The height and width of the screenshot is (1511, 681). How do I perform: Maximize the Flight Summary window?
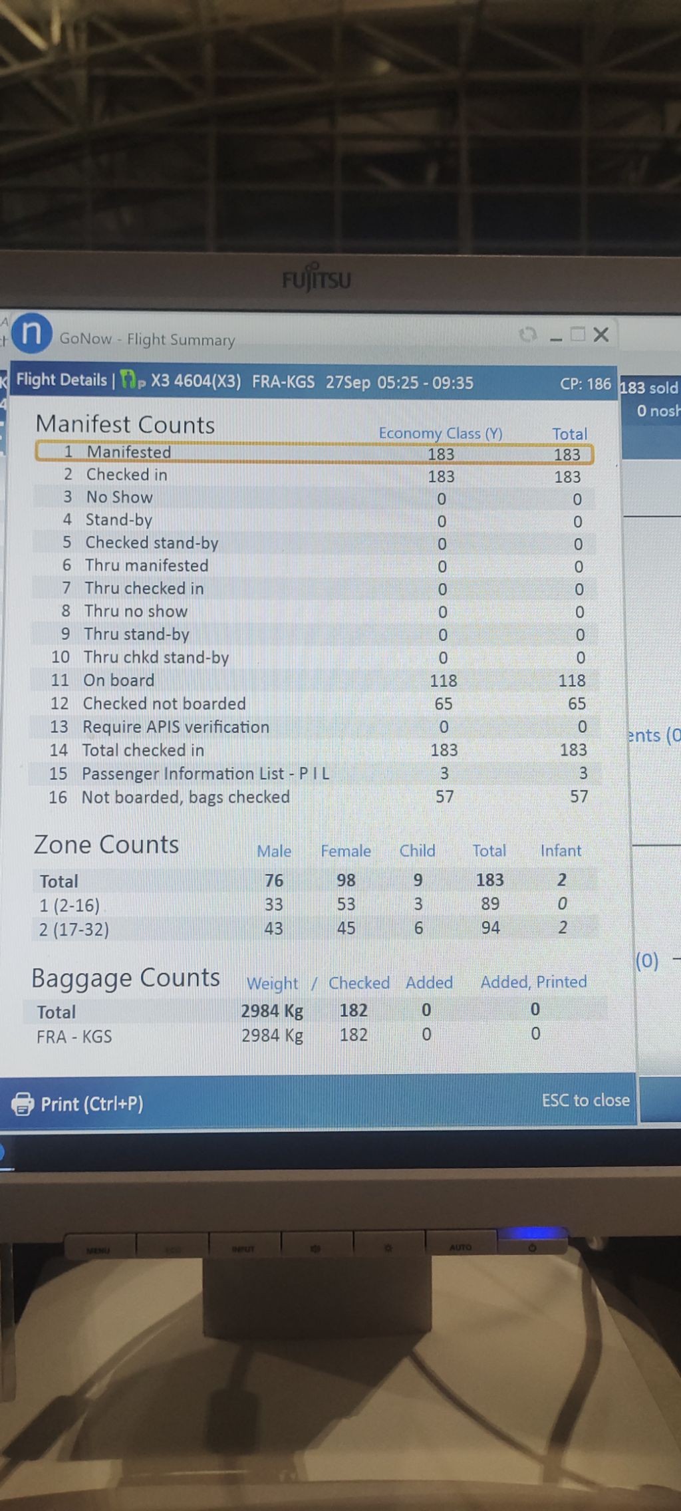[577, 335]
